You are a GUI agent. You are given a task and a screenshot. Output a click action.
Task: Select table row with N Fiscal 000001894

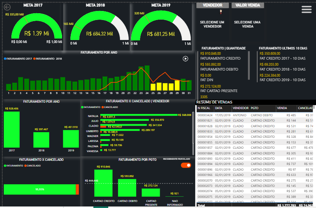[255, 164]
